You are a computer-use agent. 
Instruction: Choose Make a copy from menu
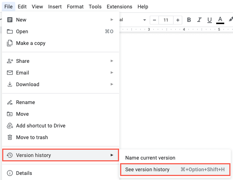(x=61, y=43)
